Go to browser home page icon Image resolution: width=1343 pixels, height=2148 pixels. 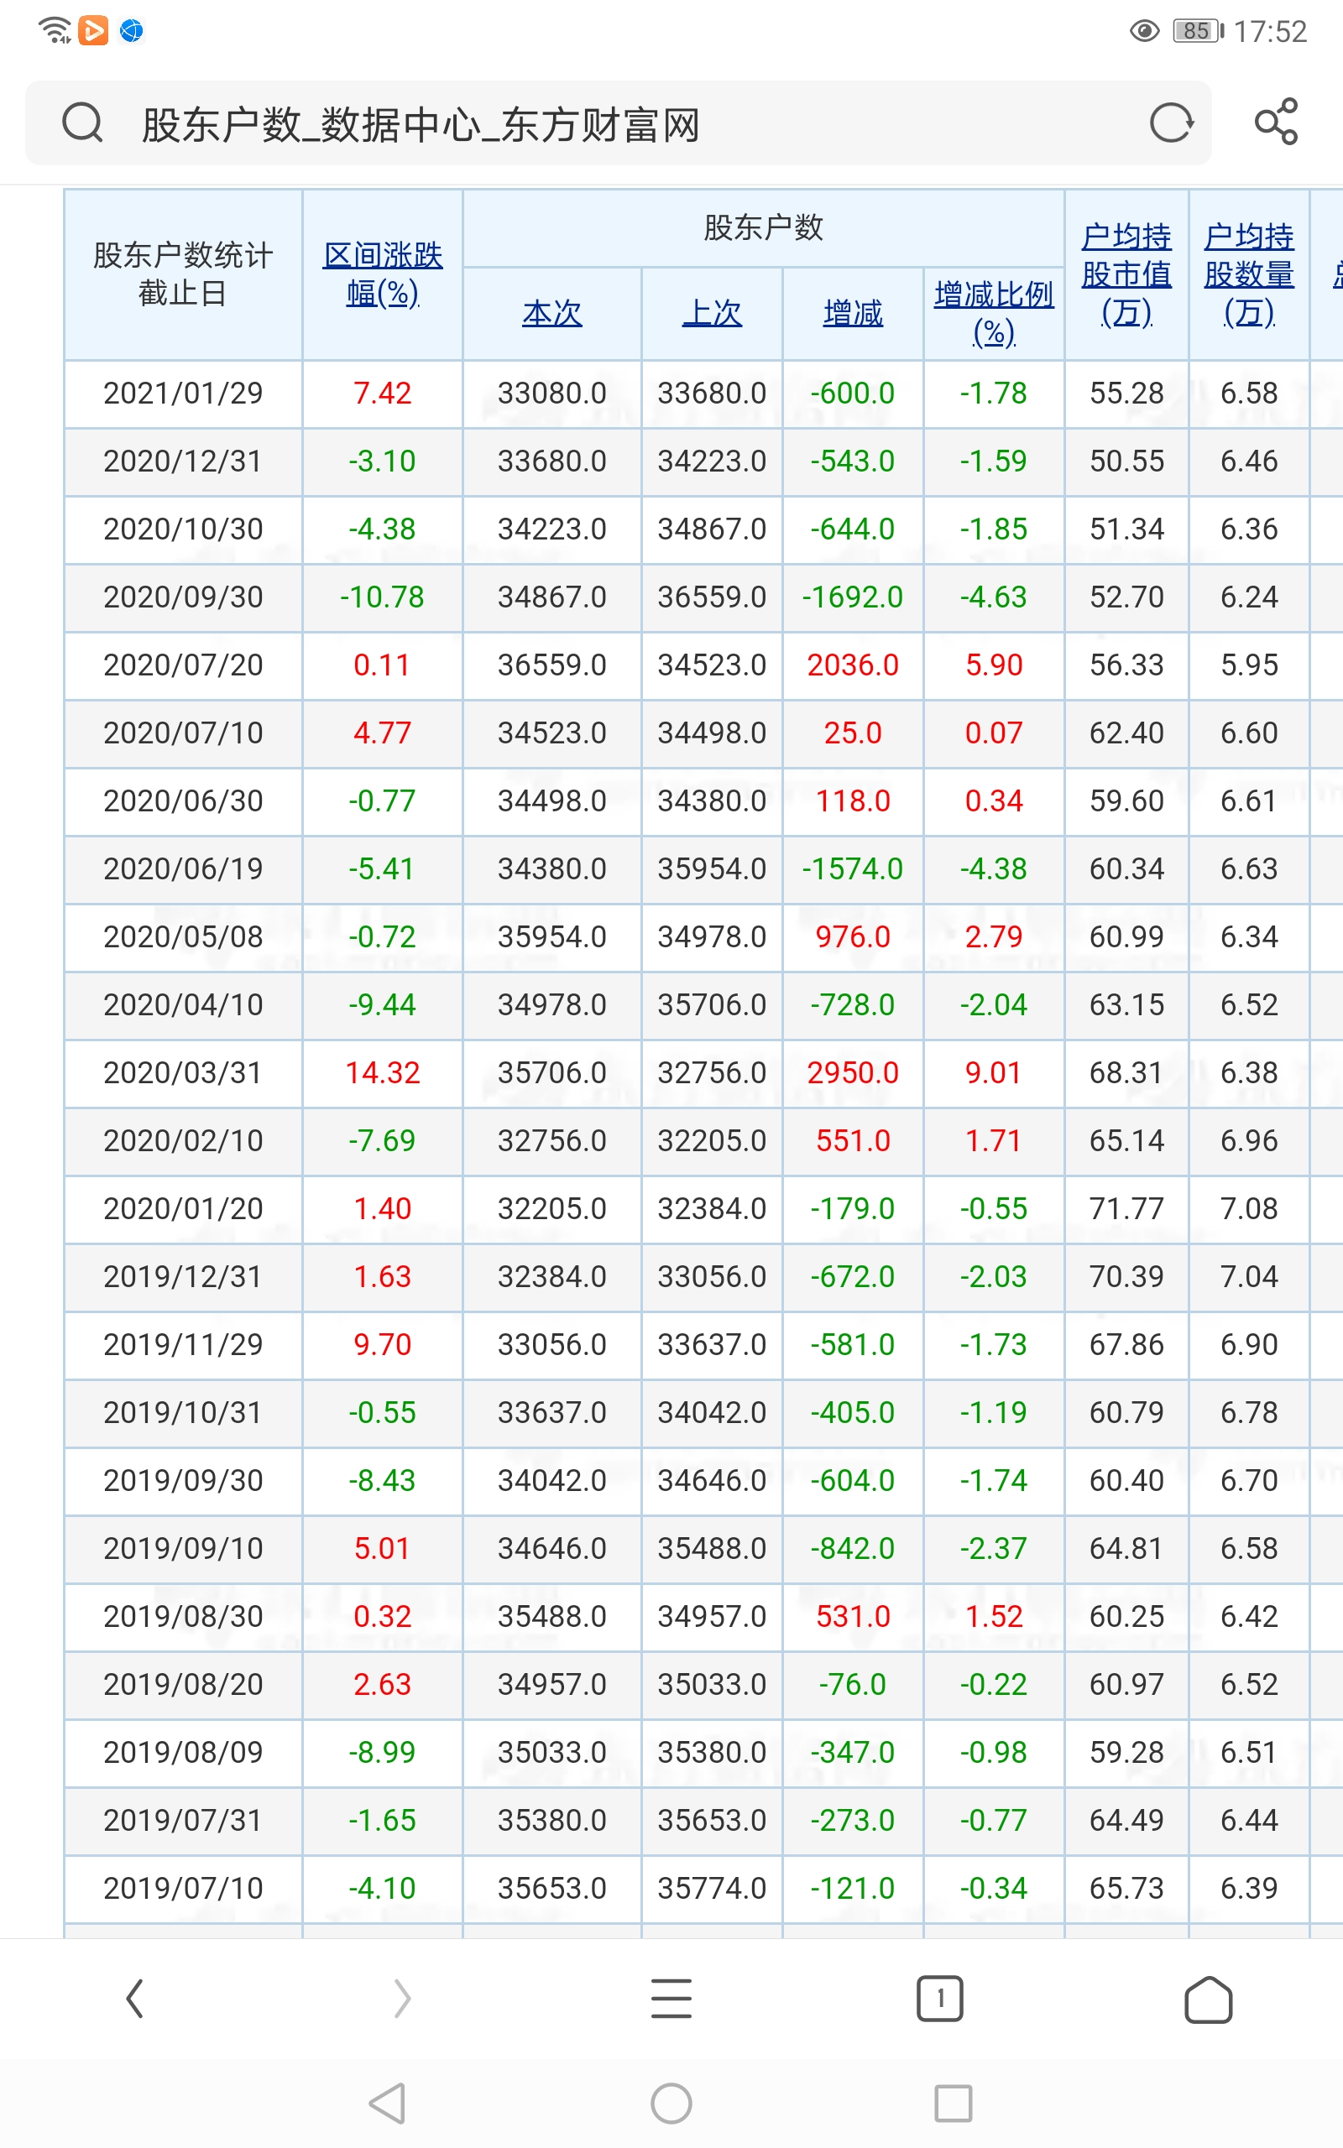click(1208, 1999)
